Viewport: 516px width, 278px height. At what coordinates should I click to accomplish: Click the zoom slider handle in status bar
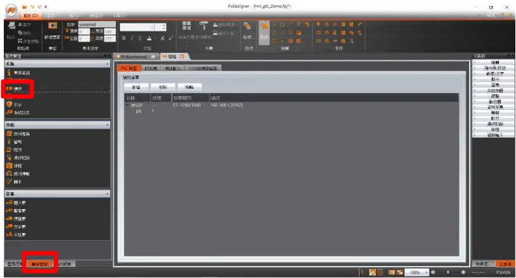(x=448, y=272)
